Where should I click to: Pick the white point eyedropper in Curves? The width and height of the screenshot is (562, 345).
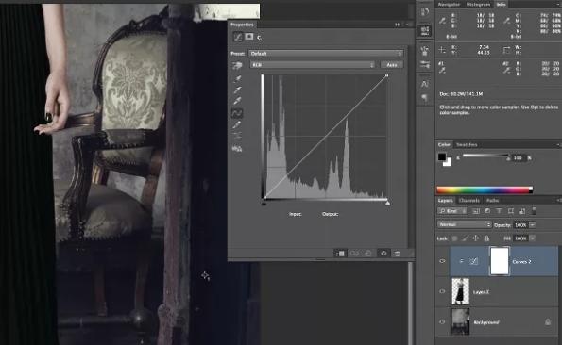[x=237, y=101]
